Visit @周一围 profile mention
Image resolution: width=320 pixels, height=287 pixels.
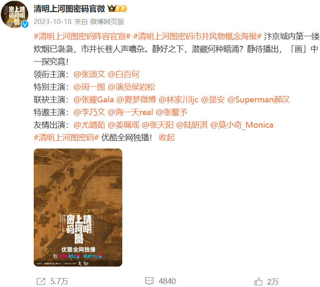point(89,87)
